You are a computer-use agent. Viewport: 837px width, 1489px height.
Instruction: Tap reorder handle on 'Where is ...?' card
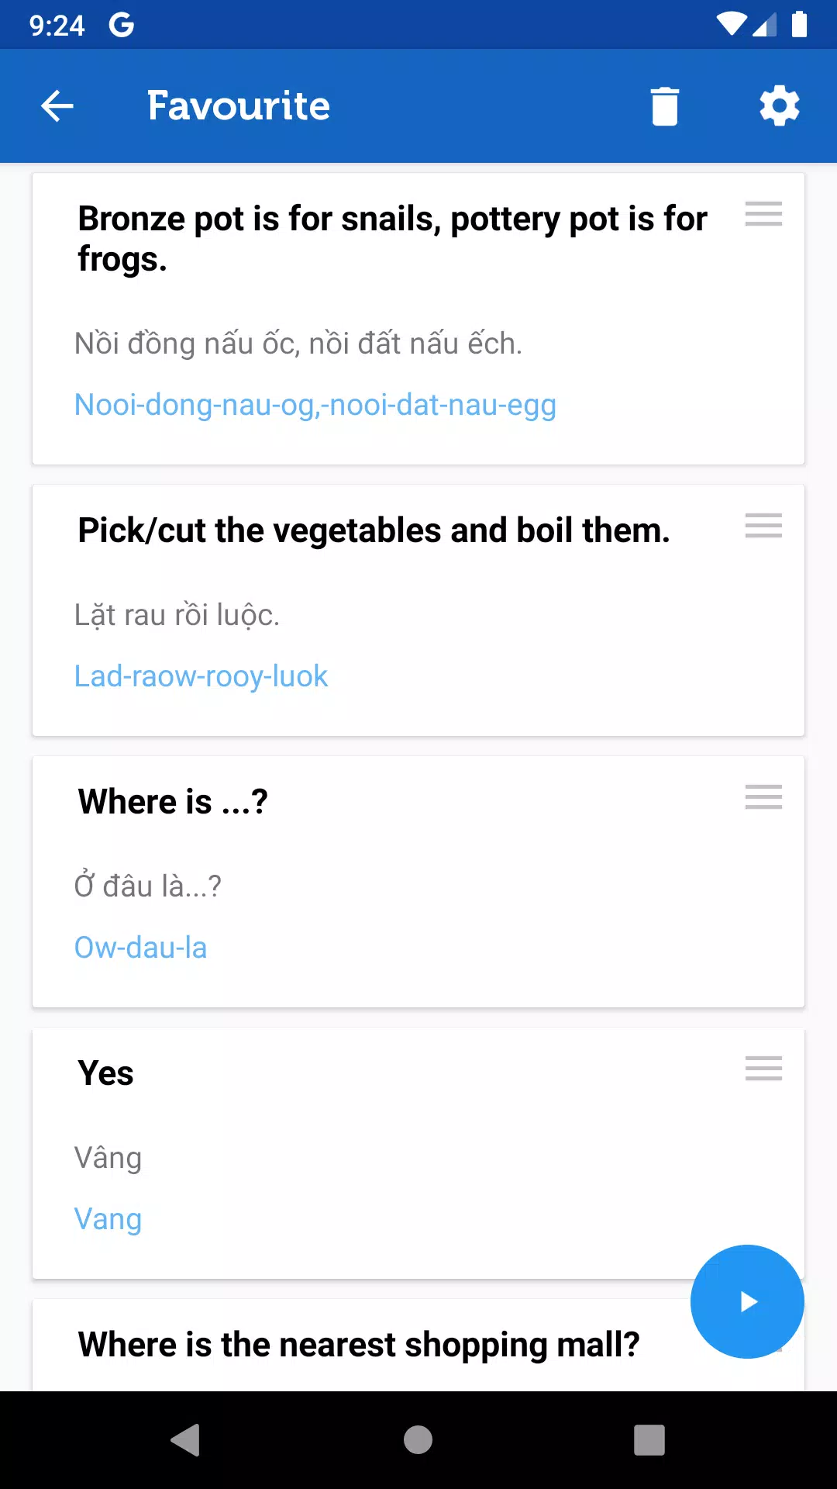[x=763, y=796]
